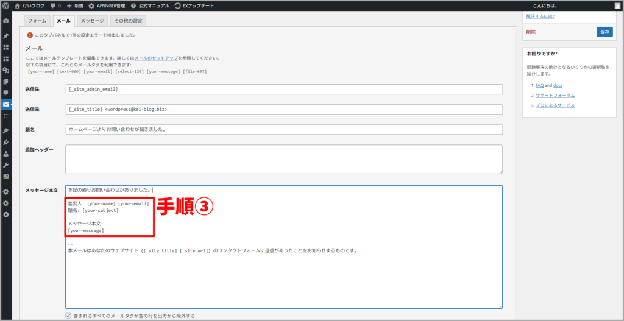Click the WordPress logo in admin bar

pyautogui.click(x=6, y=5)
